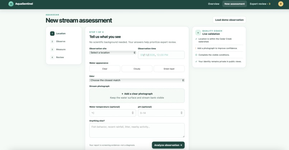
Task: Go to the Overview nav tab
Action: 214,4
